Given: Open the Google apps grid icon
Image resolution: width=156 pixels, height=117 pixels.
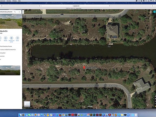Looking at the screenshot, I should 151,12.
